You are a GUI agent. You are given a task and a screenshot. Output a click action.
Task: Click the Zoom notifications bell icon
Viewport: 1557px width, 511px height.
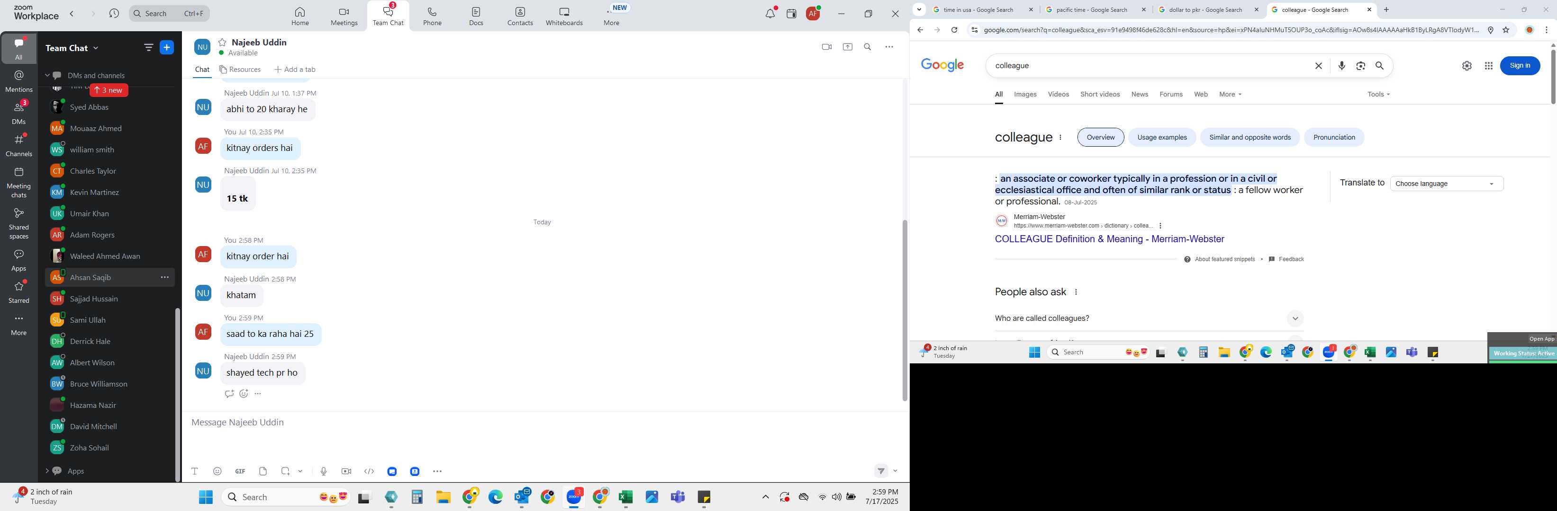pyautogui.click(x=770, y=13)
